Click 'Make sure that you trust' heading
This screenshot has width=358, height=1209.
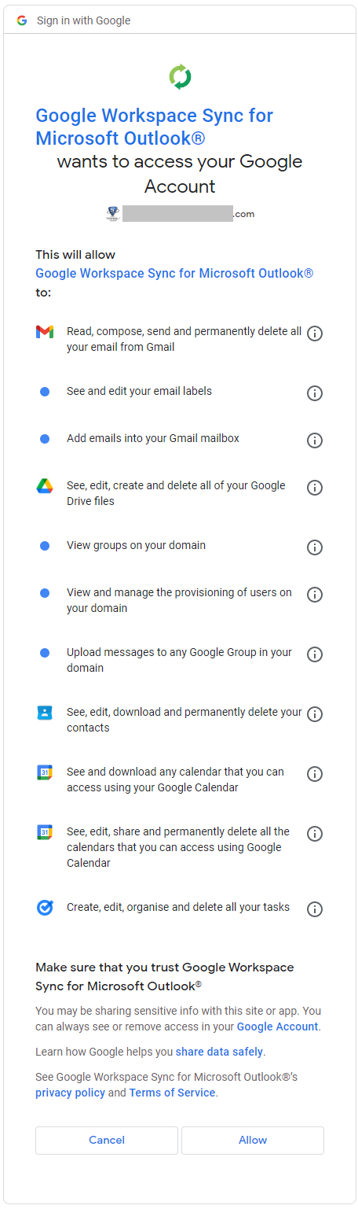pyautogui.click(x=165, y=976)
